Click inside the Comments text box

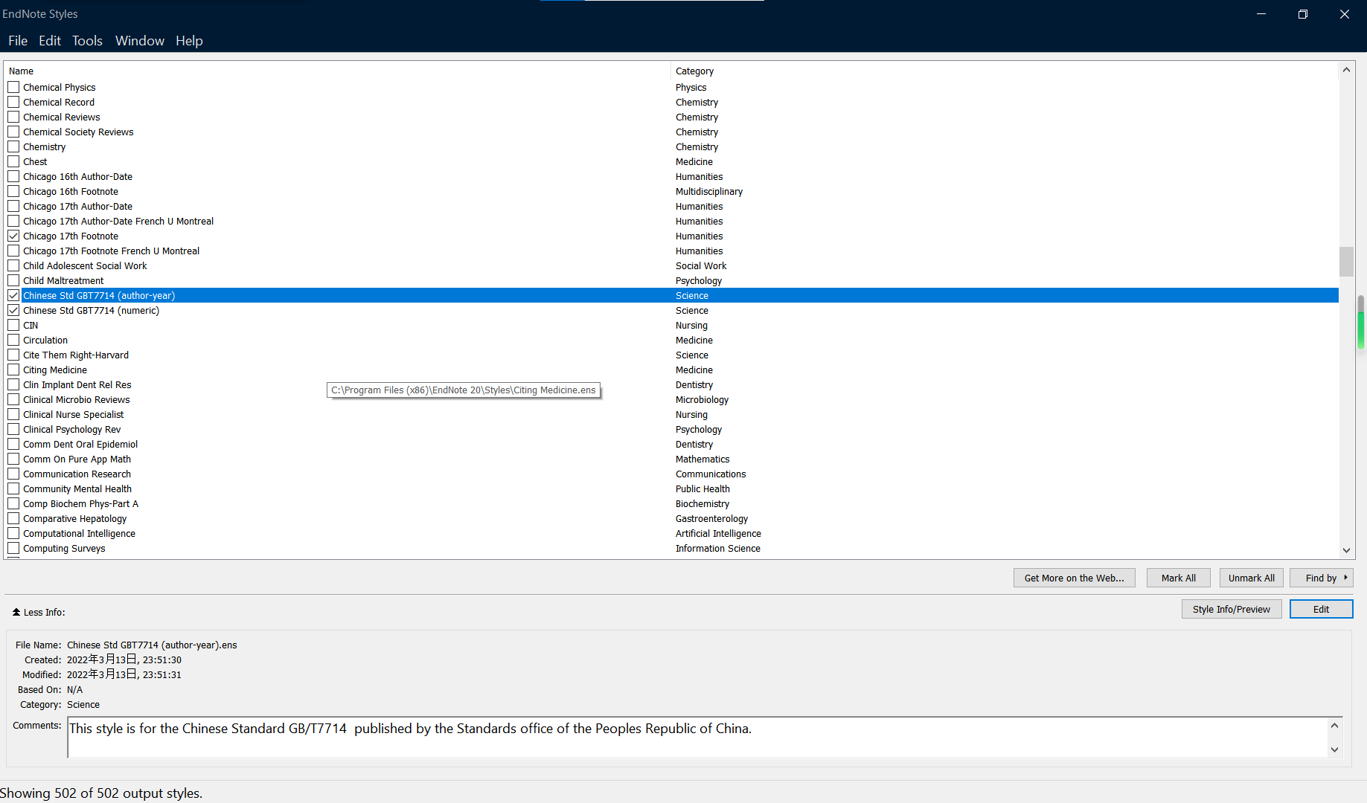(697, 737)
